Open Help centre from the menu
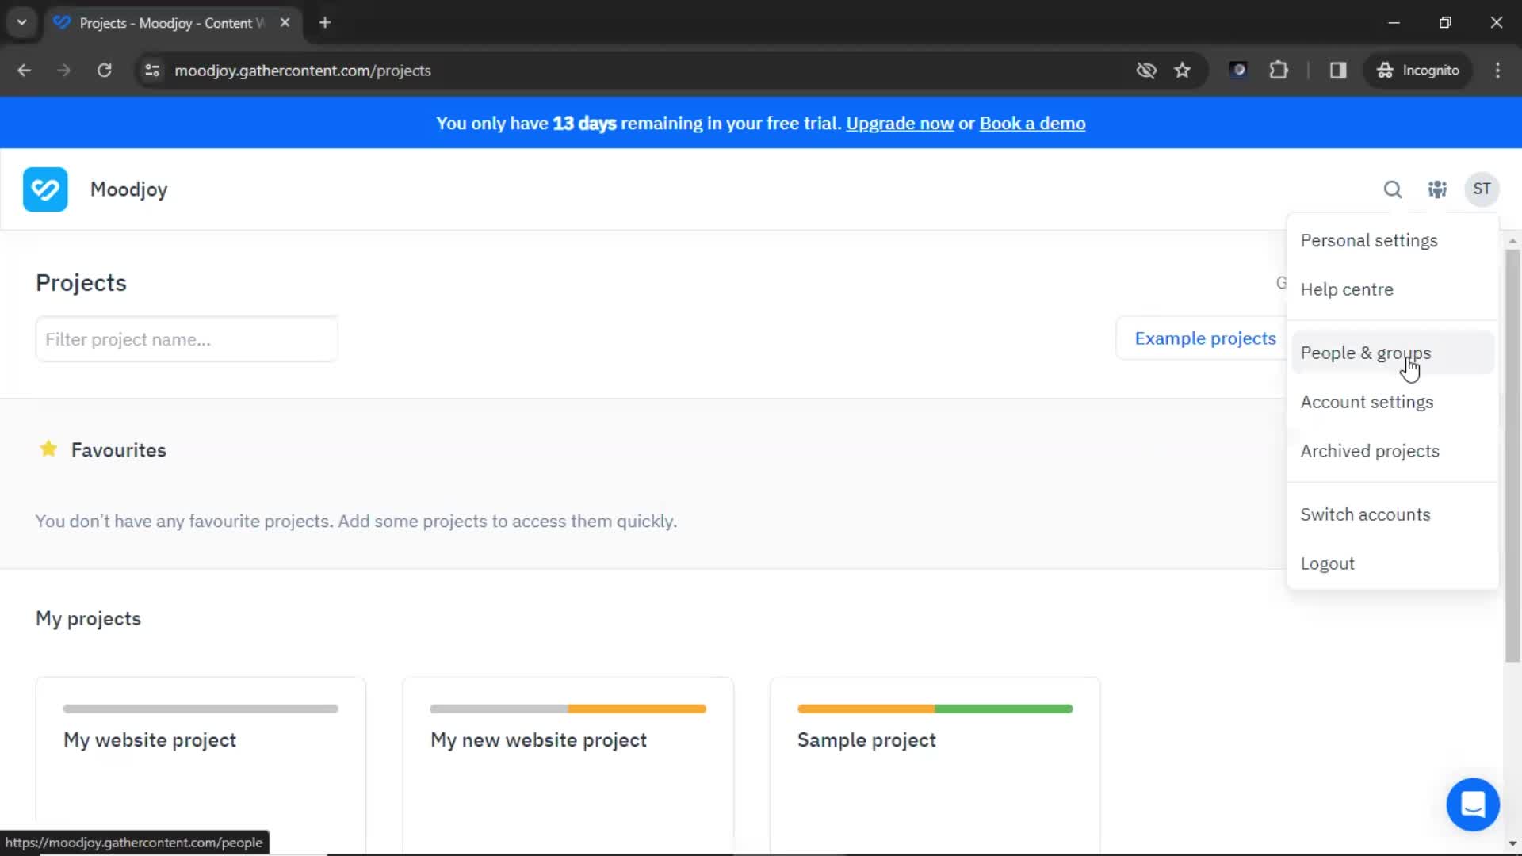Viewport: 1522px width, 856px height. pos(1393,289)
